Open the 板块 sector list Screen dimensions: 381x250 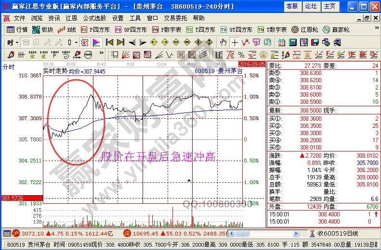click(43, 30)
